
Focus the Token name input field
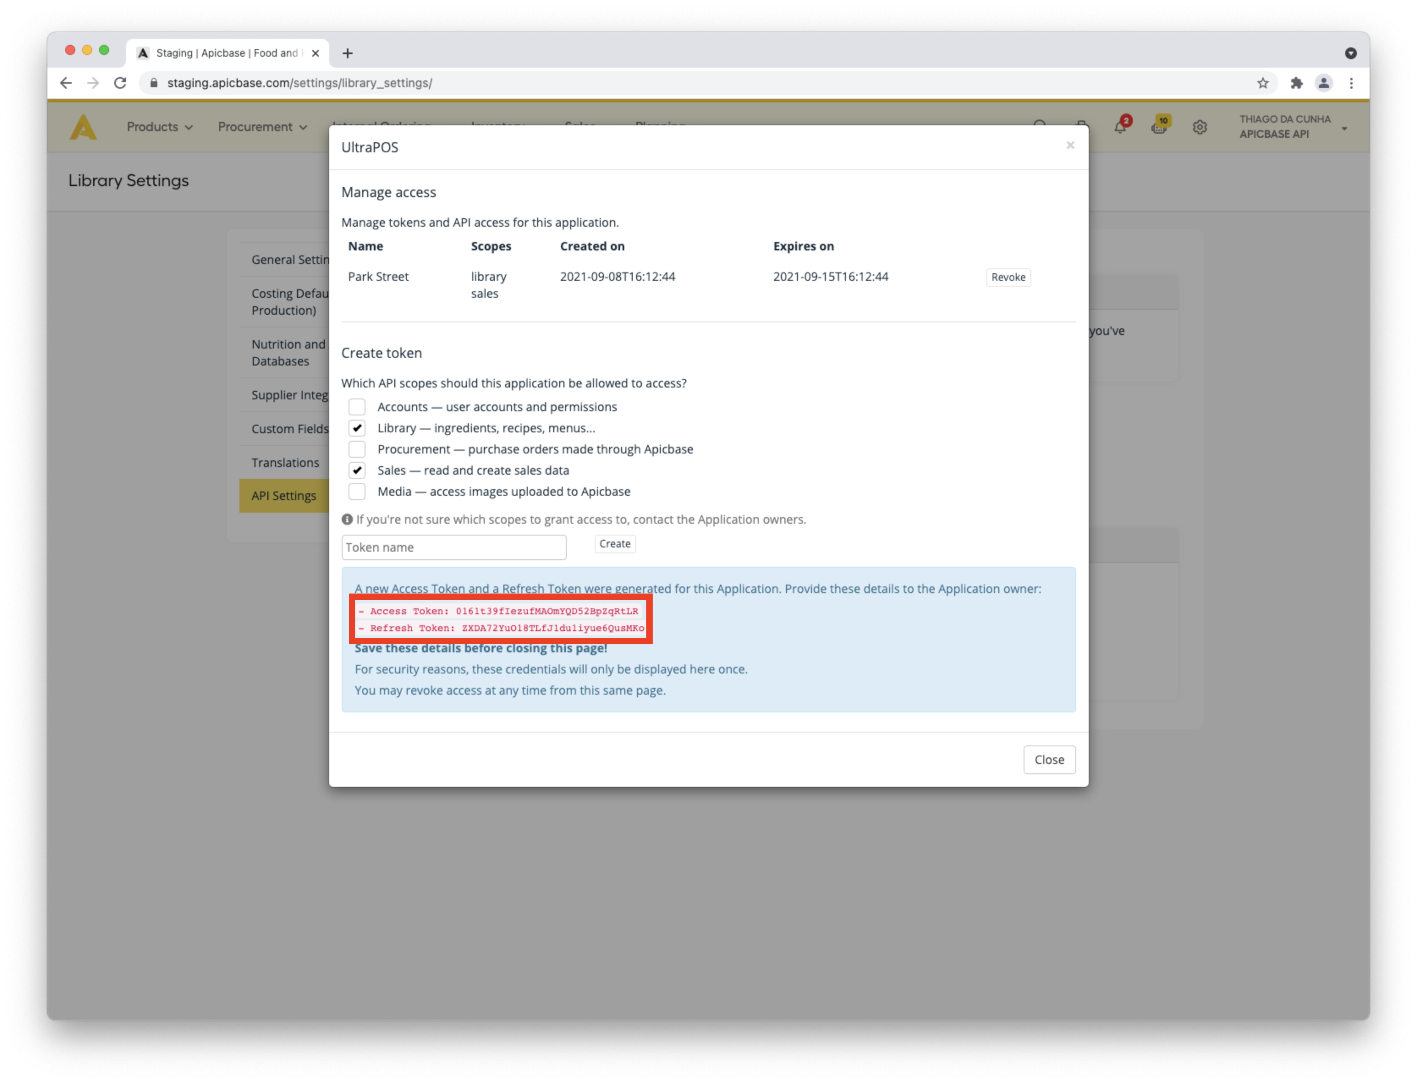click(453, 547)
